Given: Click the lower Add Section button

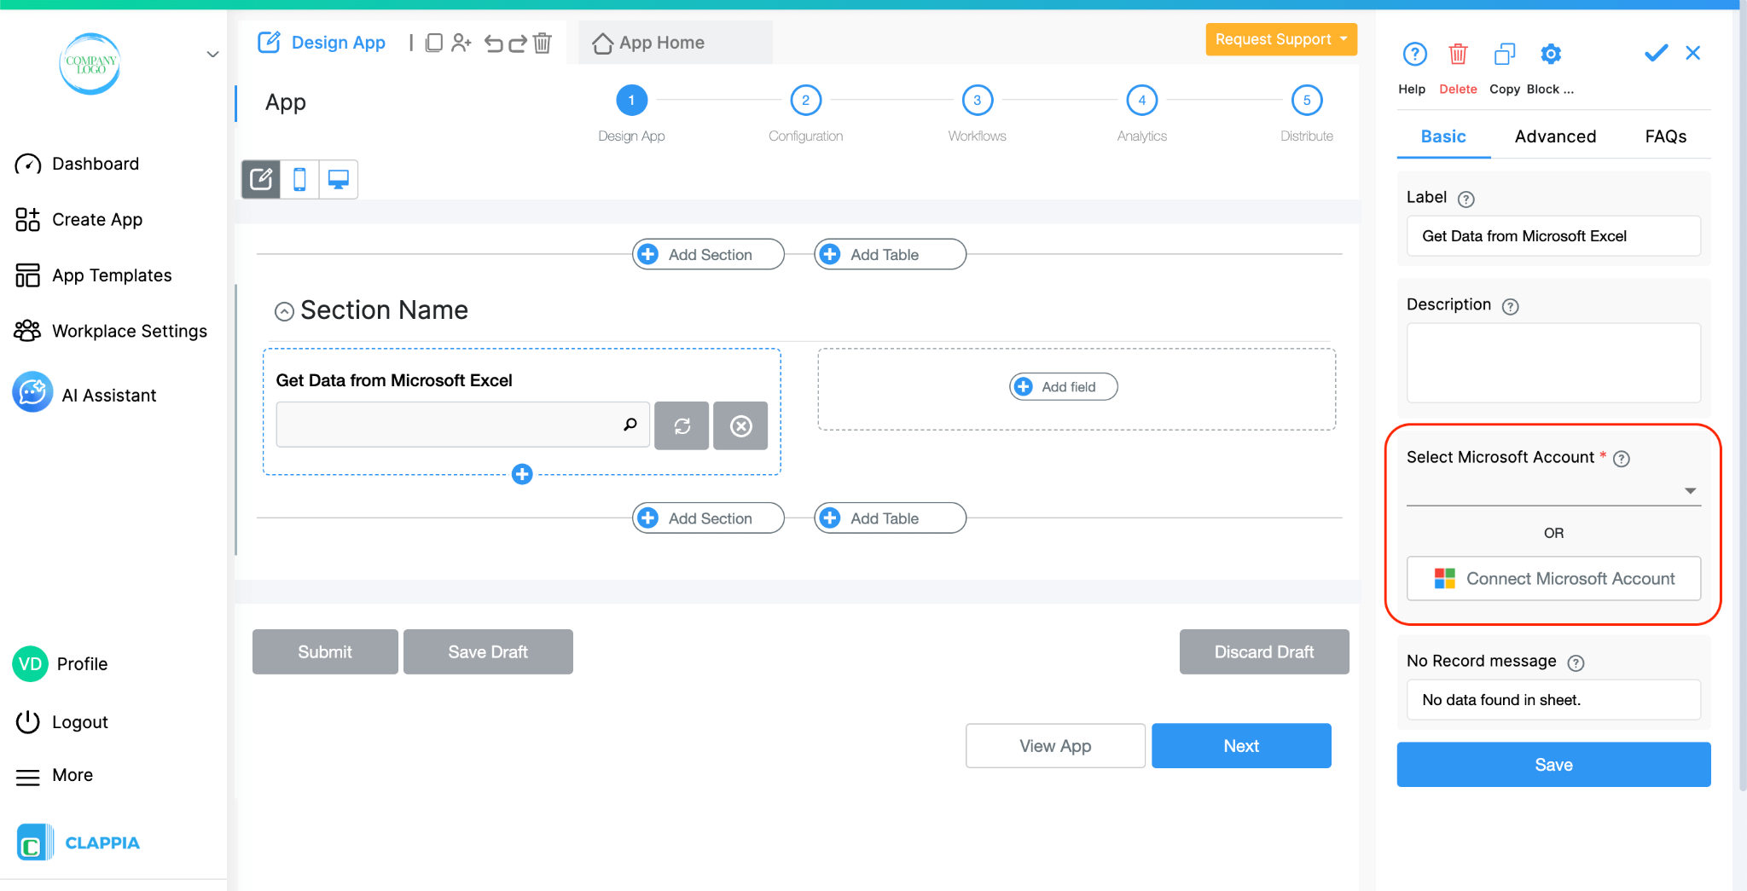Looking at the screenshot, I should click(708, 518).
